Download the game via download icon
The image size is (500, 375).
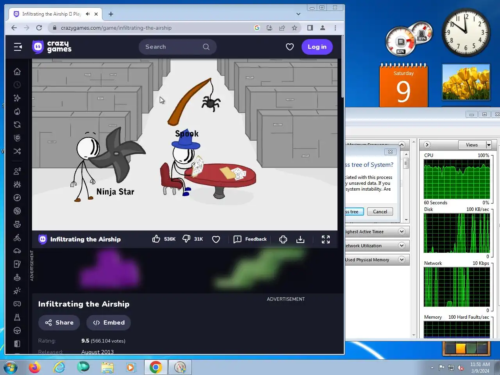[x=300, y=239]
